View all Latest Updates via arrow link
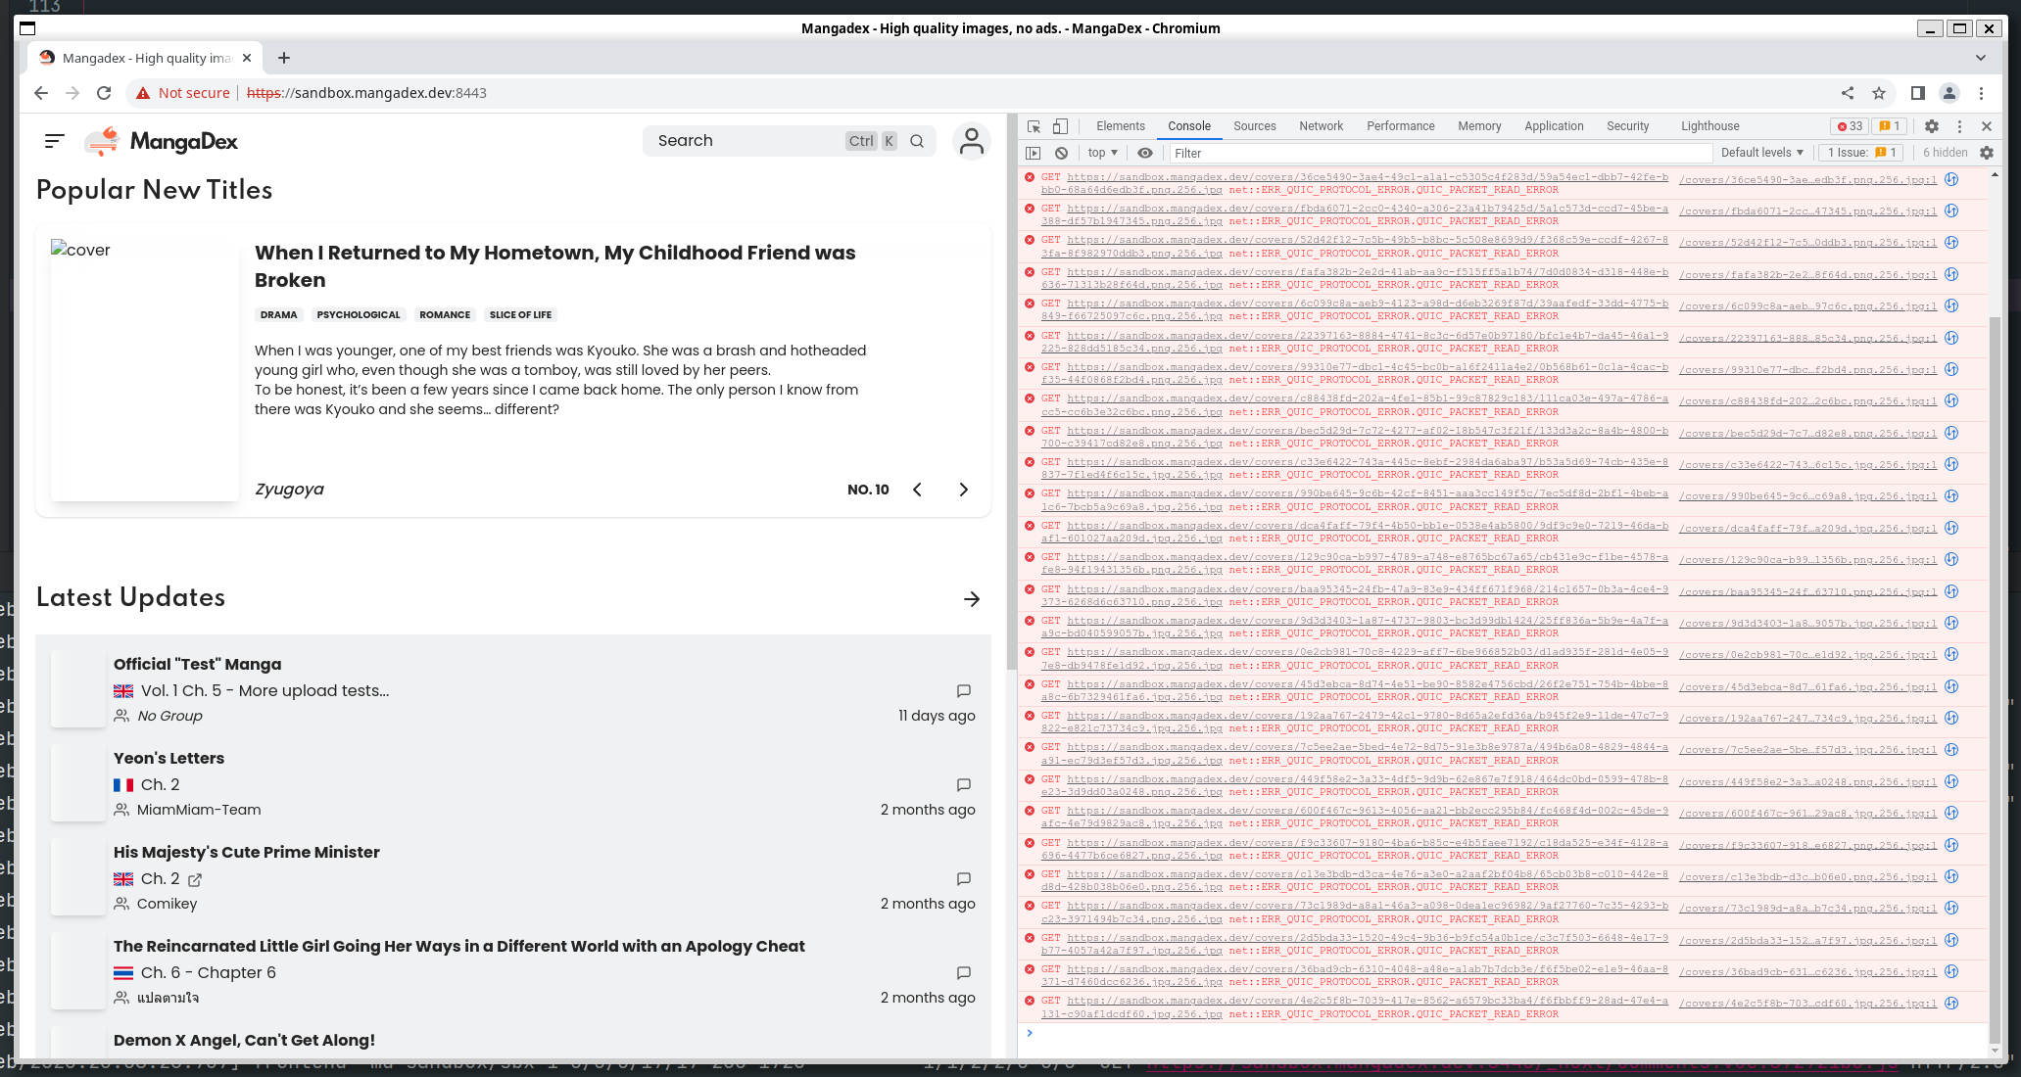 pos(971,599)
